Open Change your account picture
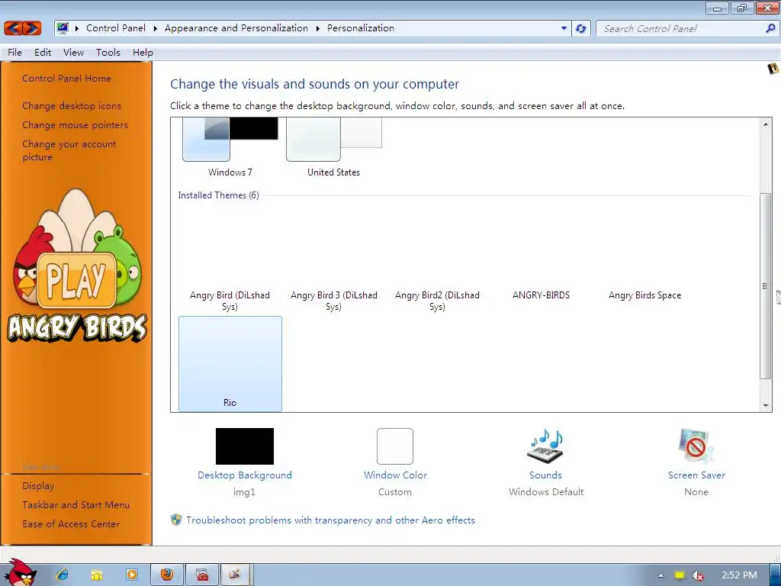The image size is (781, 586). coord(69,150)
